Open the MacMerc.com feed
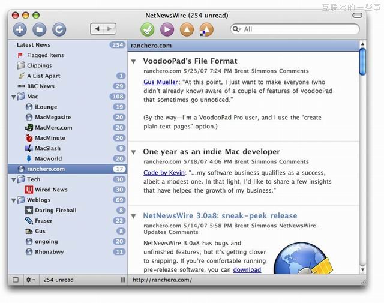384x303 pixels. coord(53,127)
